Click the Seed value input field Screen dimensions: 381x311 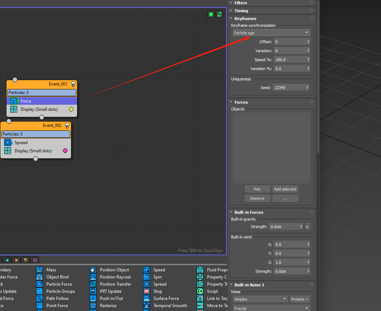[289, 88]
